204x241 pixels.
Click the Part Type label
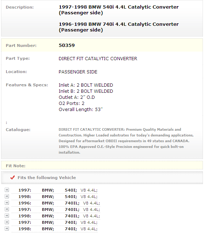point(18,59)
